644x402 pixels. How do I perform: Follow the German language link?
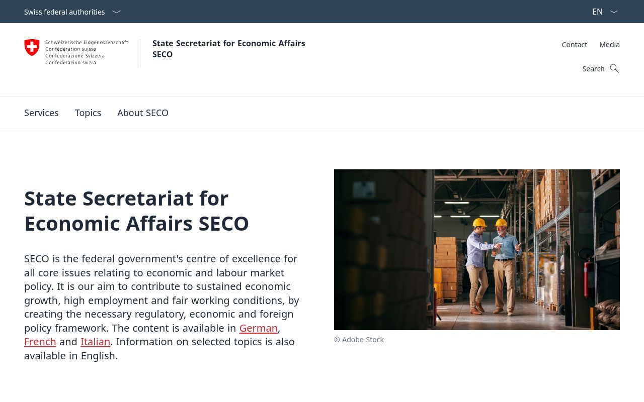(258, 328)
